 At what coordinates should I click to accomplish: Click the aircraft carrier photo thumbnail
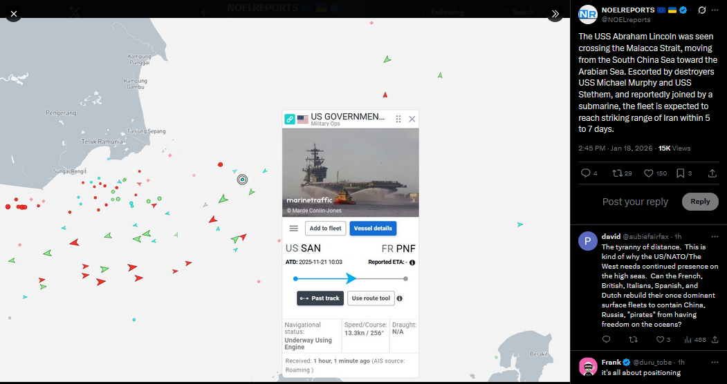351,173
